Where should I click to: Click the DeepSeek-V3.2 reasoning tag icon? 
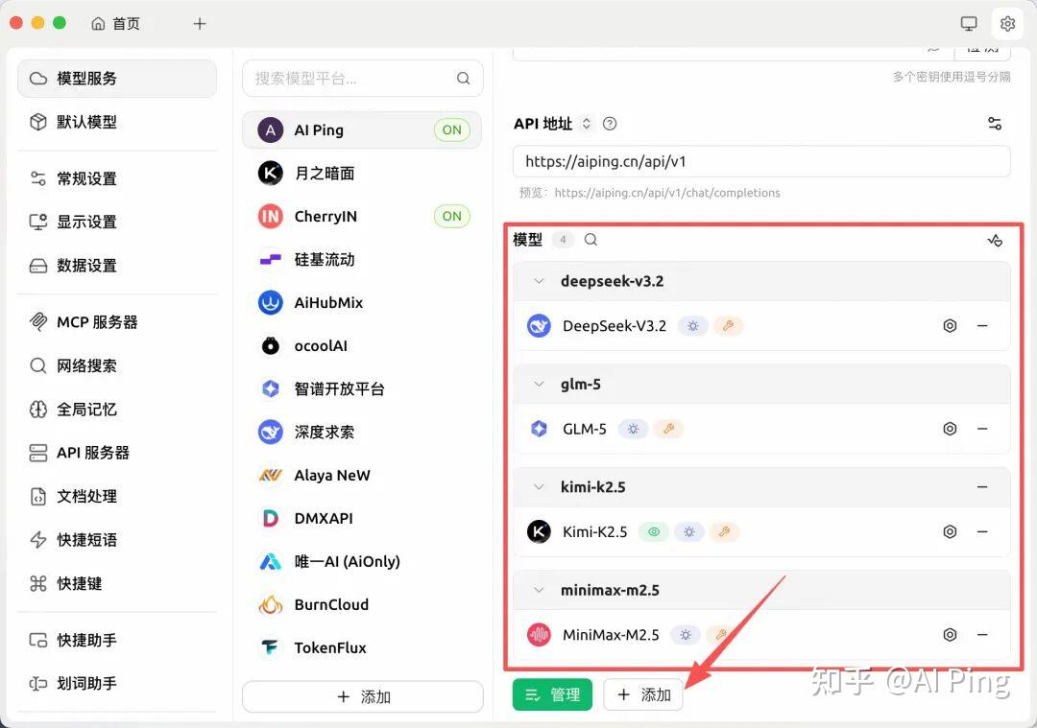[x=693, y=326]
